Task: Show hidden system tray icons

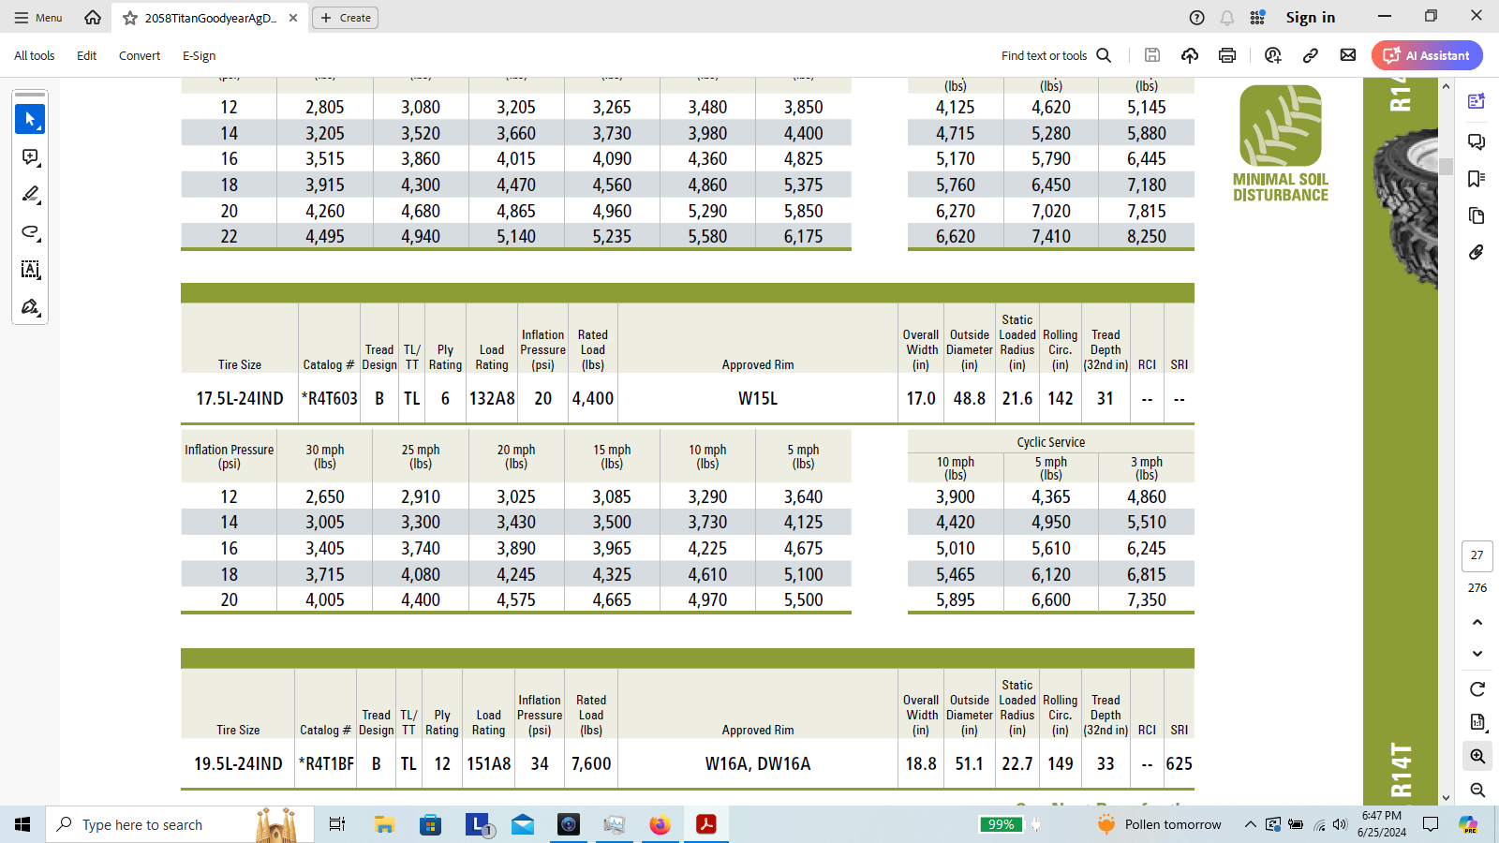Action: click(1250, 824)
